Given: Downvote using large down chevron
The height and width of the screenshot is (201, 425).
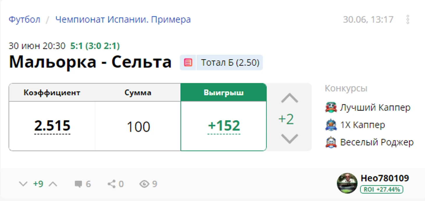Looking at the screenshot, I should coord(290,139).
